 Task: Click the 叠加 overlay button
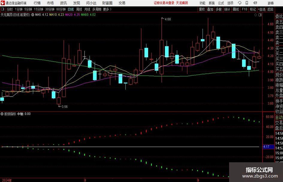tap(210, 9)
